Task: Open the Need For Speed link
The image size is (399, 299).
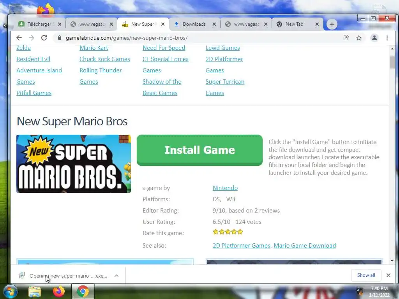Action: pos(164,48)
